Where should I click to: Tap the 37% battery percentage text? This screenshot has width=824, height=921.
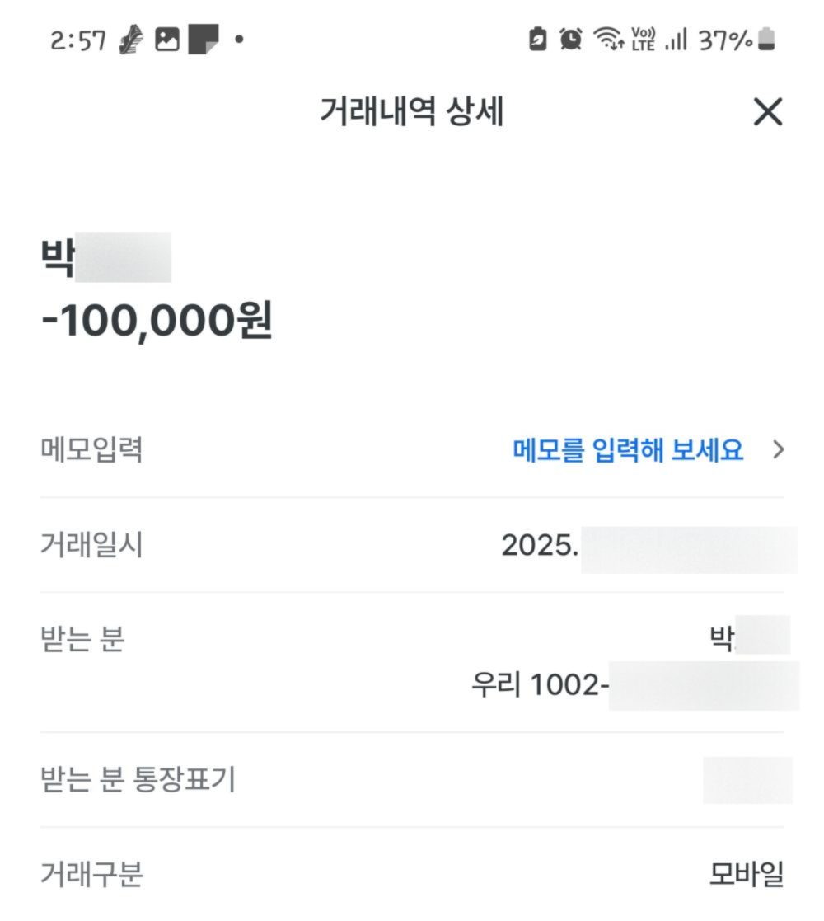725,39
